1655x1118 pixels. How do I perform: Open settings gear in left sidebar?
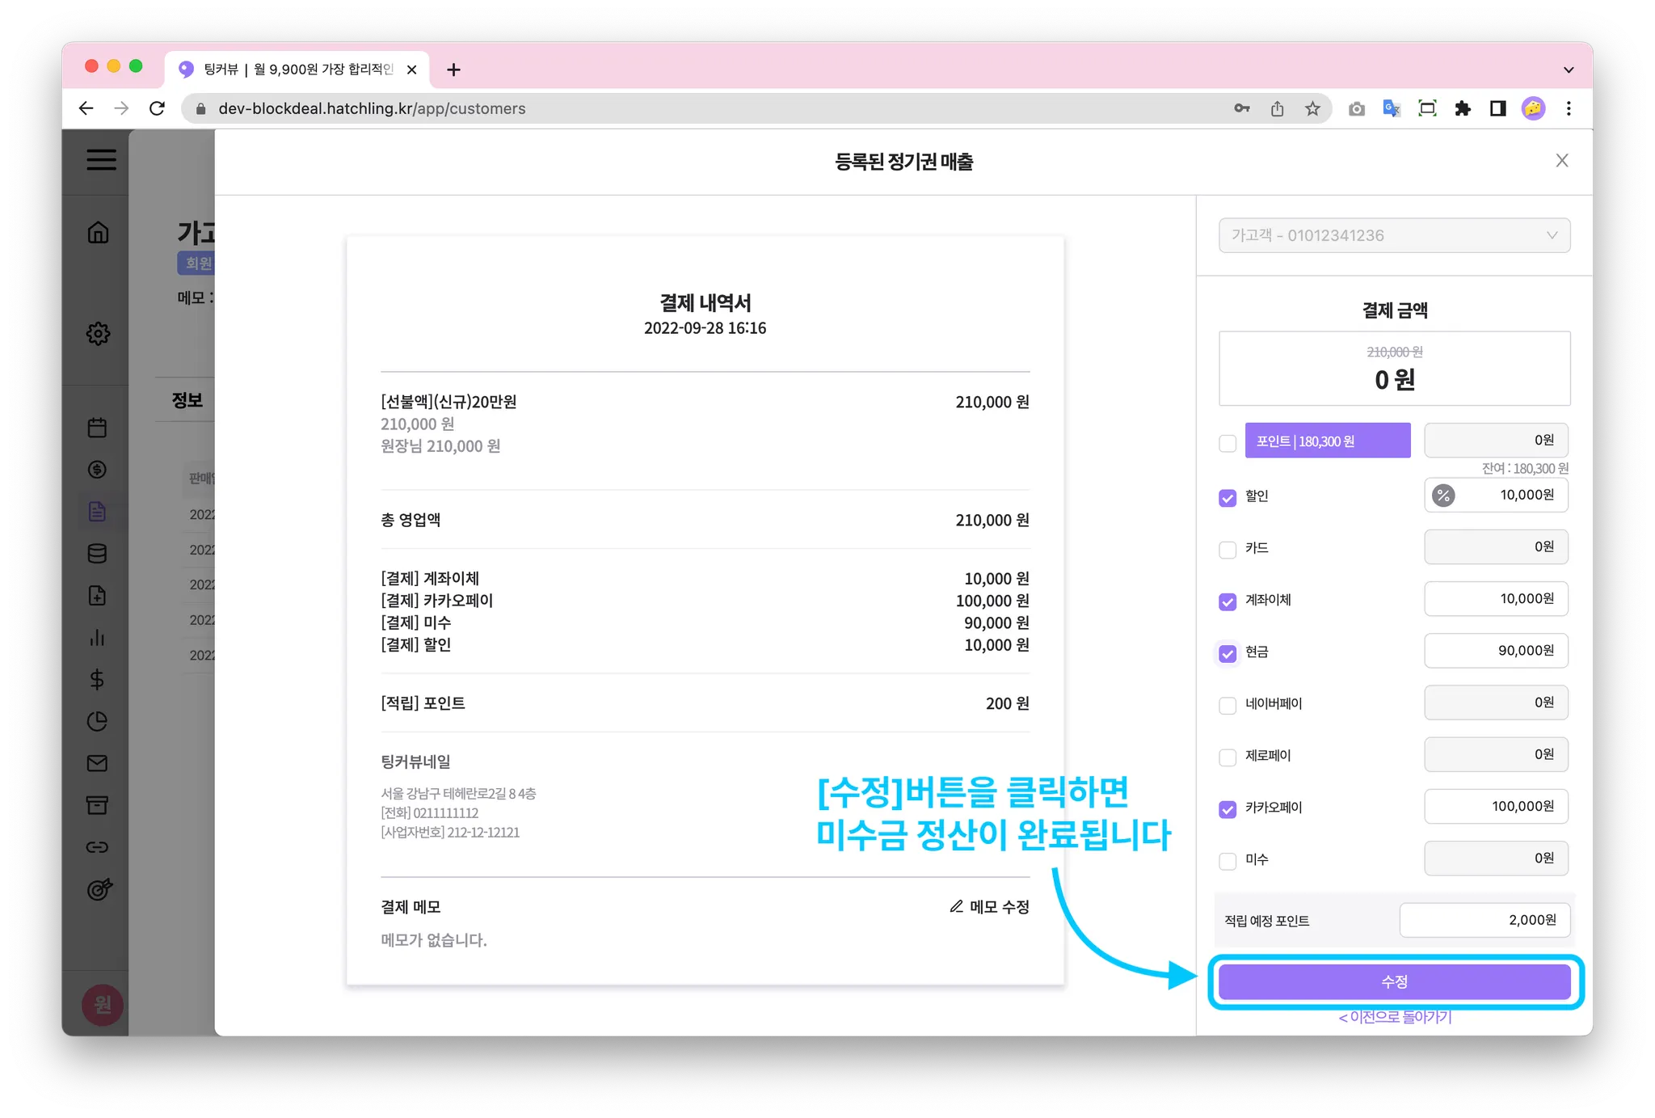tap(98, 333)
